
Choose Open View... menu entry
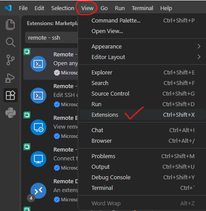[x=142, y=31]
